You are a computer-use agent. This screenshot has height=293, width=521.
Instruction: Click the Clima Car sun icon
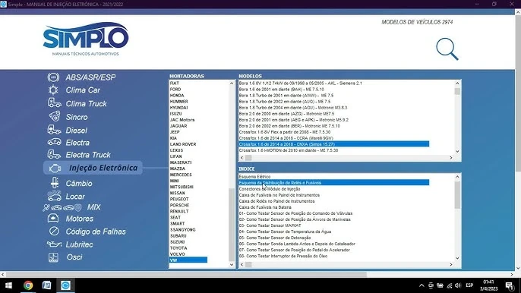(x=53, y=90)
